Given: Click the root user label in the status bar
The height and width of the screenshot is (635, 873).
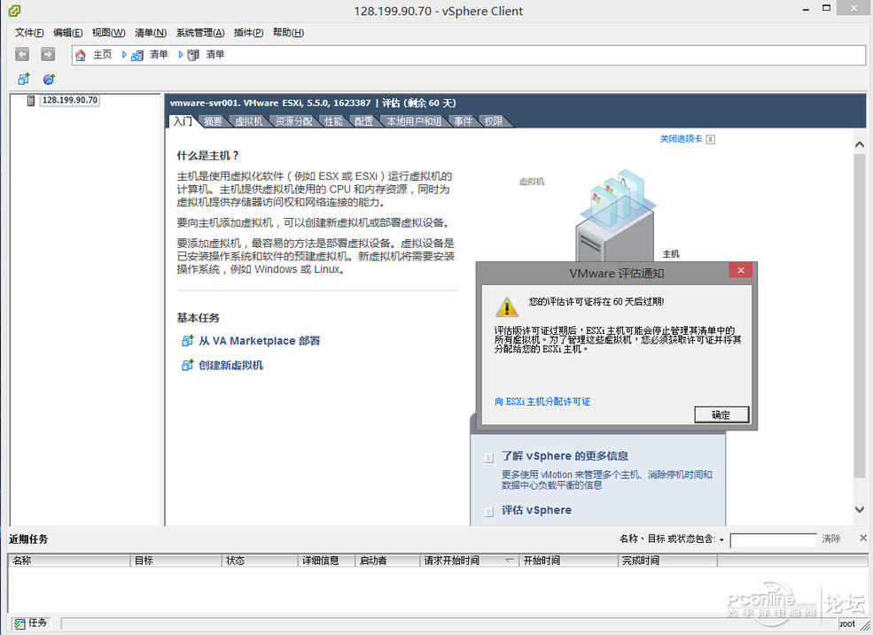Looking at the screenshot, I should pyautogui.click(x=846, y=623).
